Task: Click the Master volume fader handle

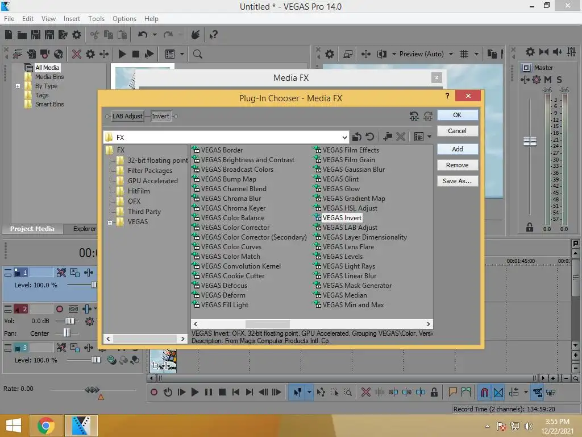Action: pyautogui.click(x=530, y=141)
